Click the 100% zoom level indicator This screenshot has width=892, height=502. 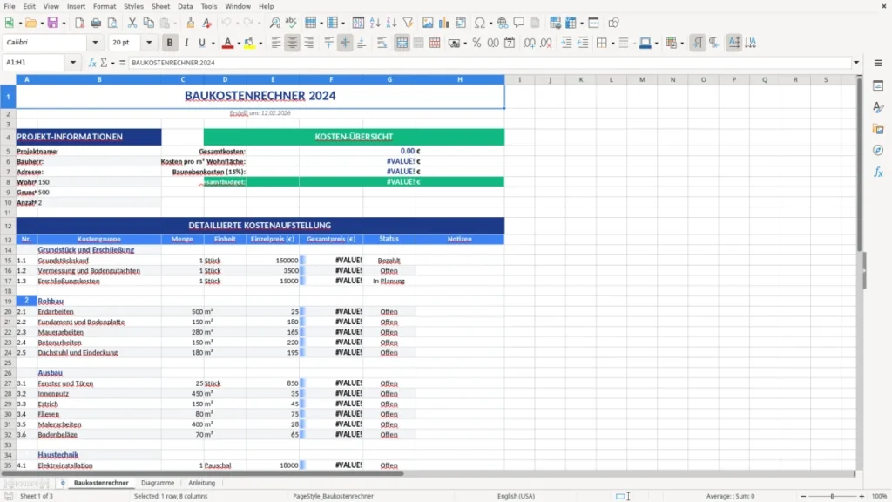click(x=879, y=496)
